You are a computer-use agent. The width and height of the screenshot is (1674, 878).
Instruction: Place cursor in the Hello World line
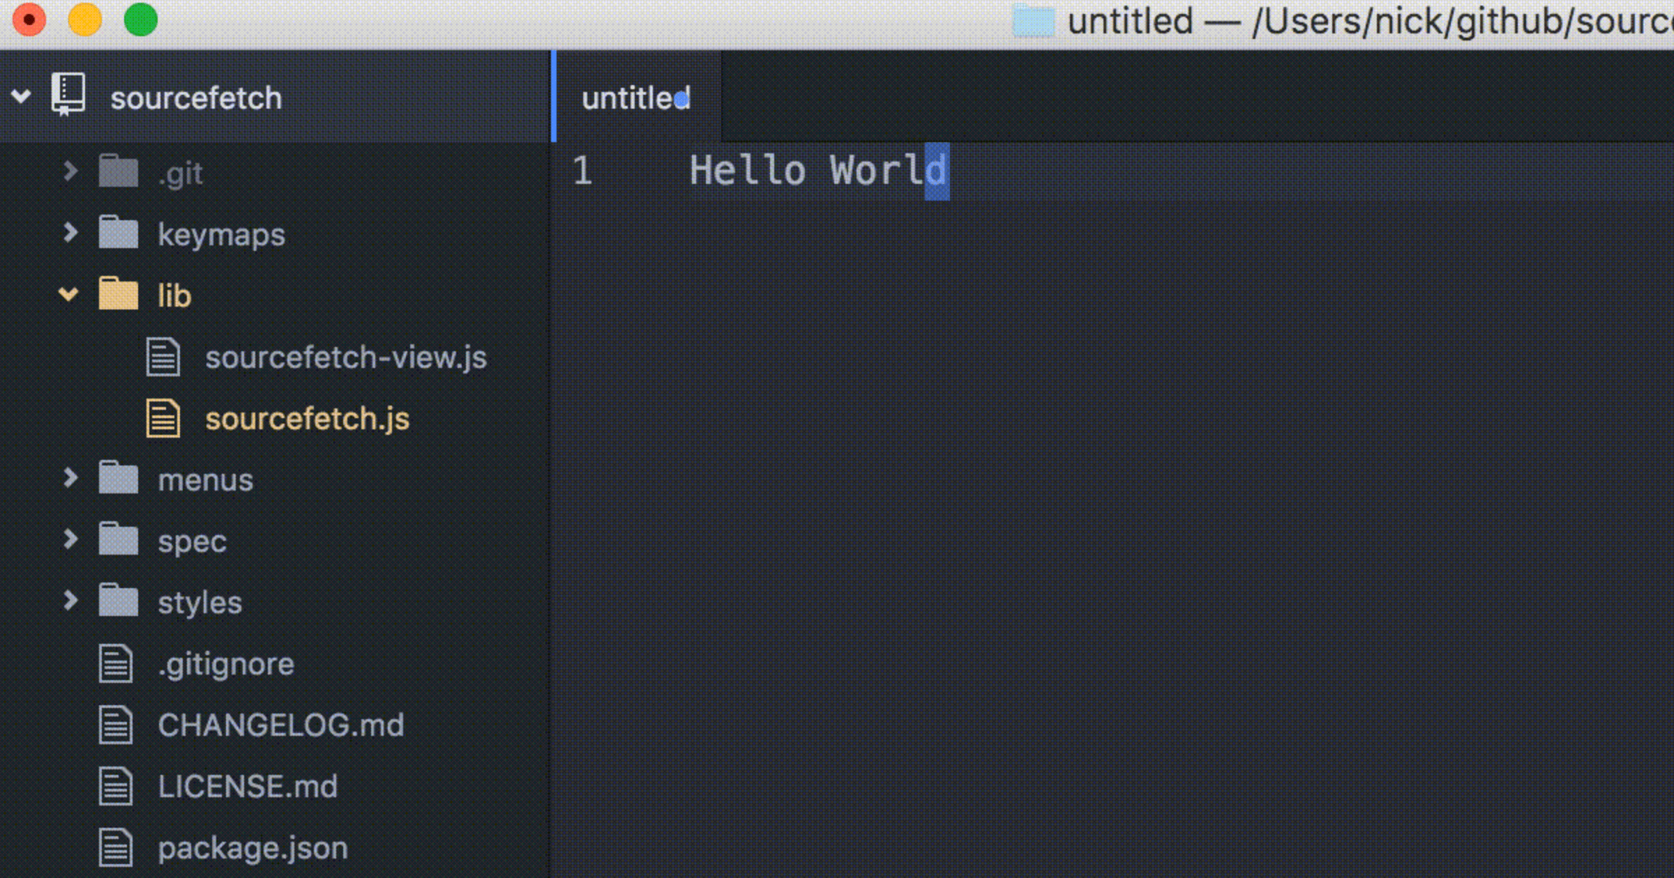(x=816, y=170)
